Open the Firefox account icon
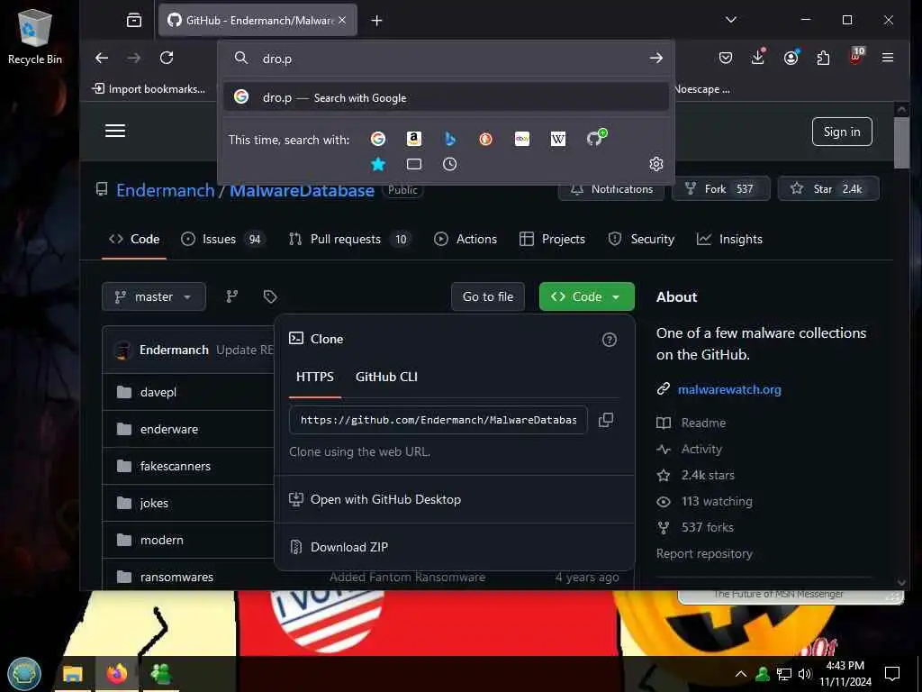This screenshot has width=922, height=692. (791, 57)
